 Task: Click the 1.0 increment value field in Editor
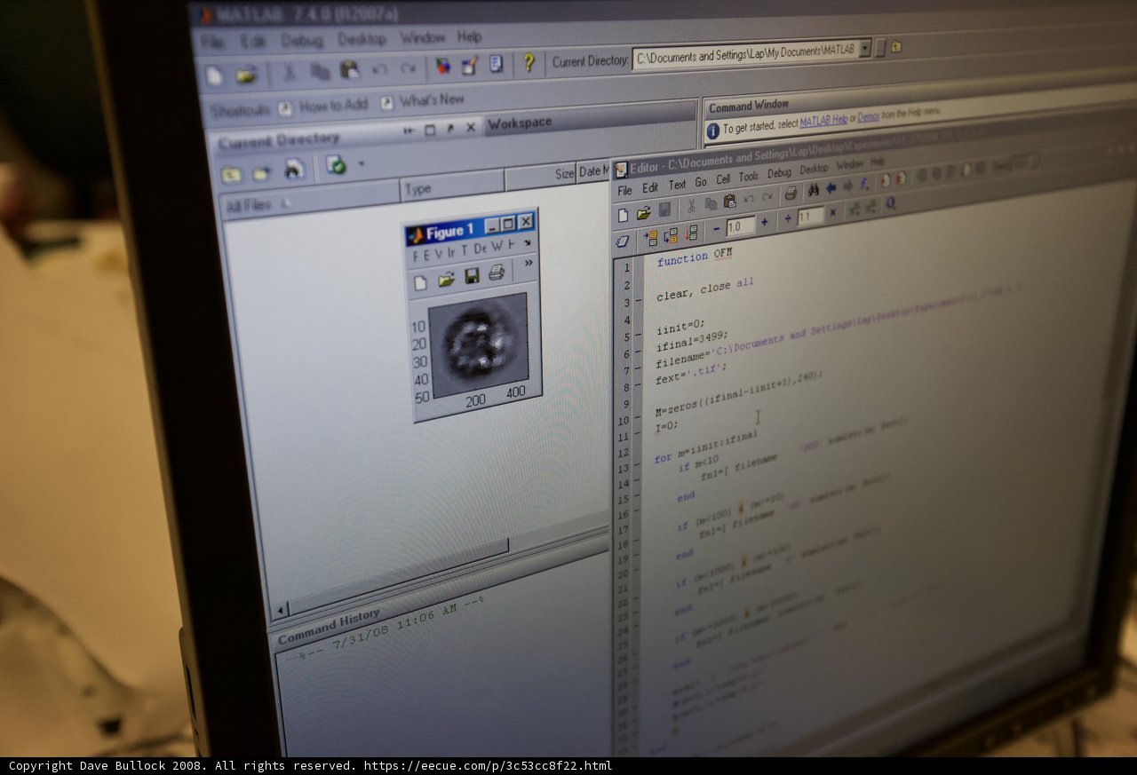pos(740,225)
